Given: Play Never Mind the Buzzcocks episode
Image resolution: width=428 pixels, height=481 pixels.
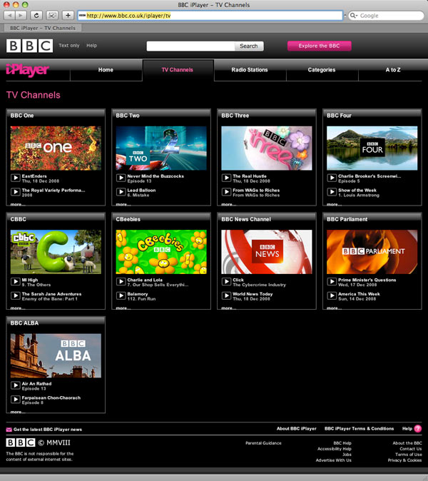Looking at the screenshot, I should [121, 178].
